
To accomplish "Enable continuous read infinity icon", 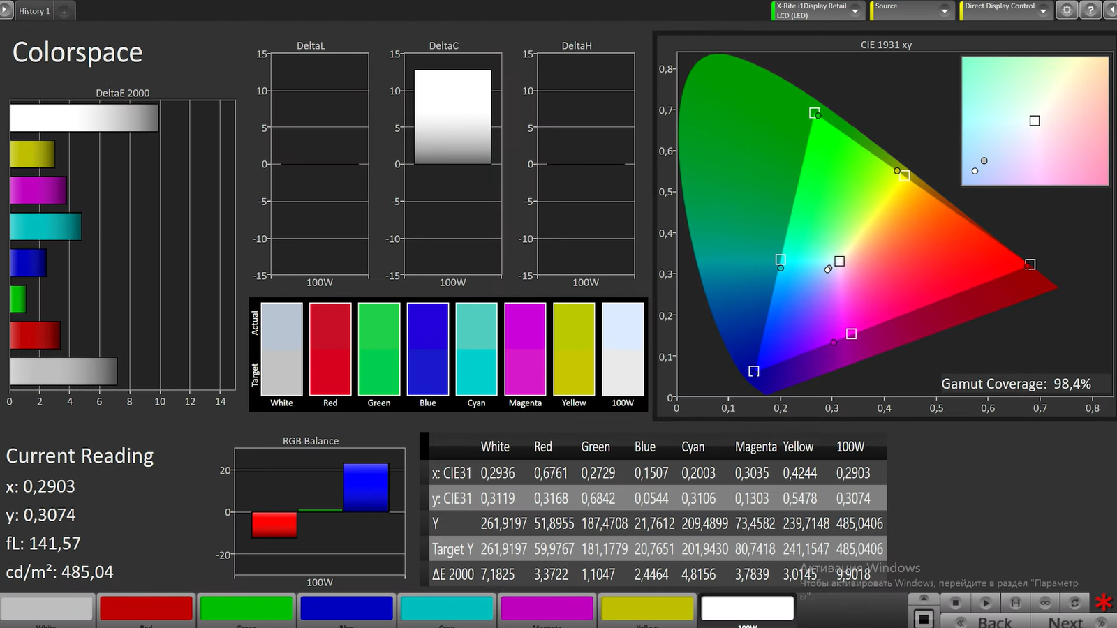I will pos(1045,602).
